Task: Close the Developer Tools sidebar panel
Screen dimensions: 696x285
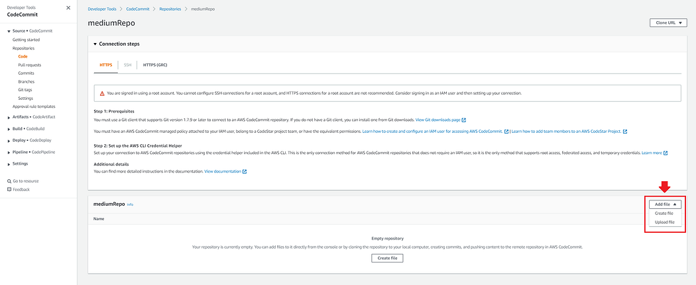Action: tap(68, 8)
